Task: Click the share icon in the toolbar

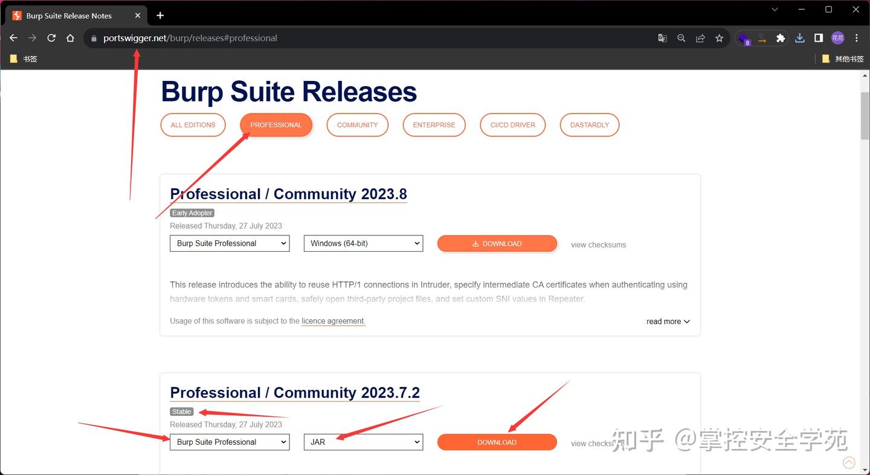Action: tap(700, 37)
